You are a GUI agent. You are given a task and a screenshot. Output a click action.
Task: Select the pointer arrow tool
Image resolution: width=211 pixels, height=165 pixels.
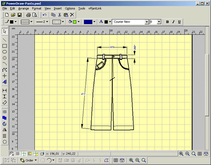pos(5,31)
